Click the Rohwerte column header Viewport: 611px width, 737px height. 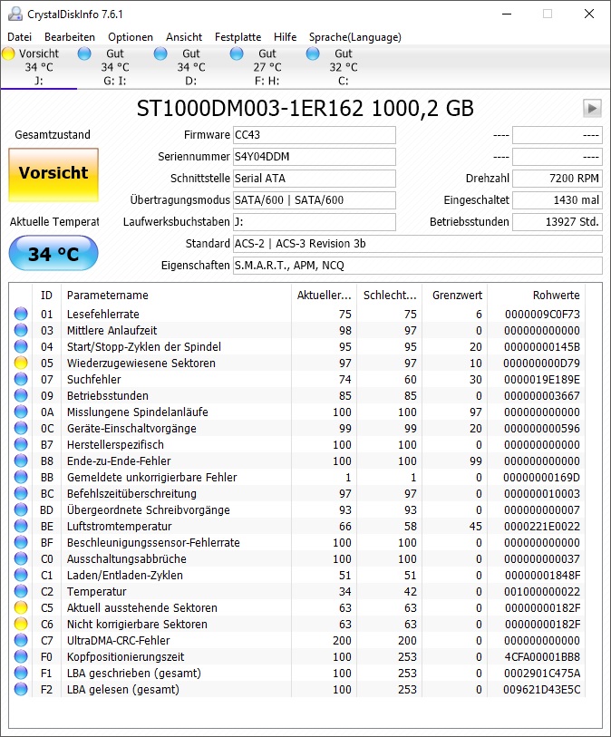point(537,296)
